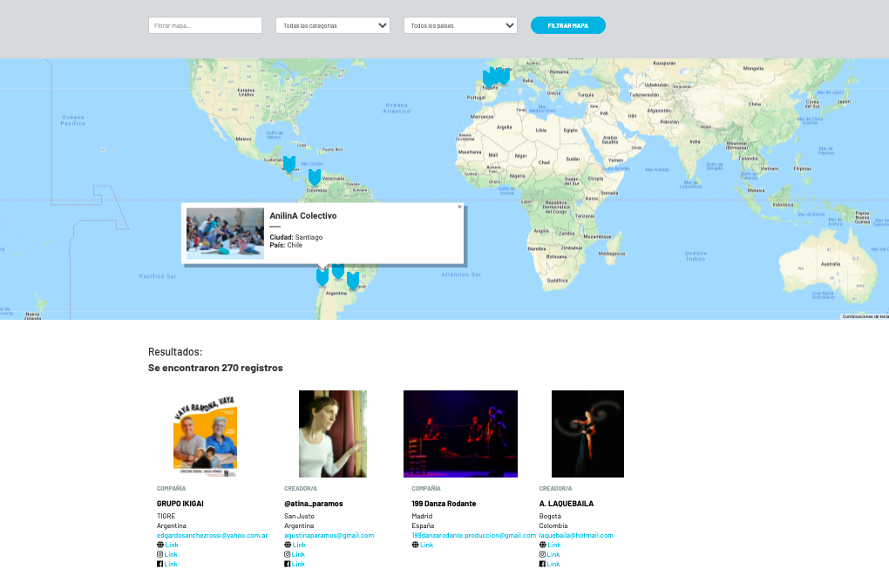Select the map marker over Uruguay
This screenshot has width=889, height=576.
[x=353, y=281]
